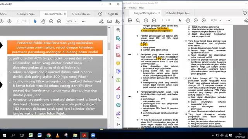Open the Window menu in right Acrobat window
Viewport: 248px width, 139px height.
click(133, 8)
